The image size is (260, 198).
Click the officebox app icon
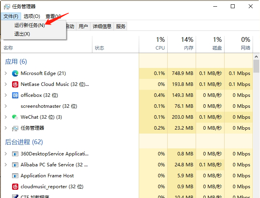[15, 95]
